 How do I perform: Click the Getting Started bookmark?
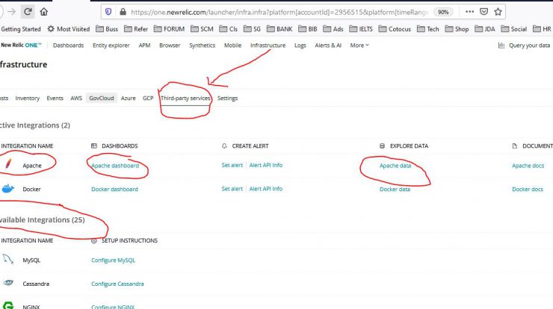point(21,29)
